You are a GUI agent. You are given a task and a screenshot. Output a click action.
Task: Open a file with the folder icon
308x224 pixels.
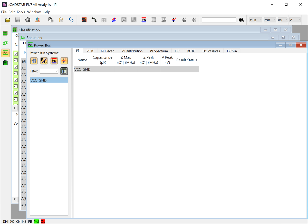tap(8, 20)
